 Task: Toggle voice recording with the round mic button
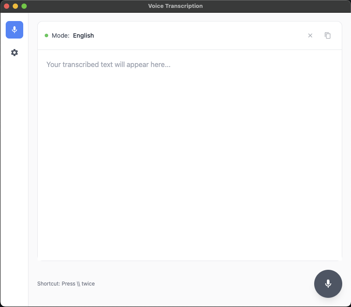coord(328,283)
